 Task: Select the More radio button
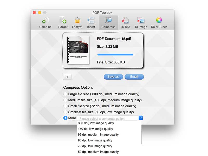[65, 118]
